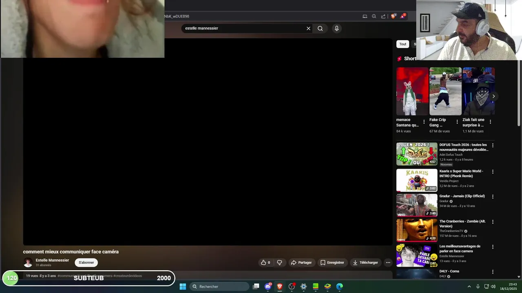Download video with Télécharger button
522x293 pixels.
pos(365,262)
